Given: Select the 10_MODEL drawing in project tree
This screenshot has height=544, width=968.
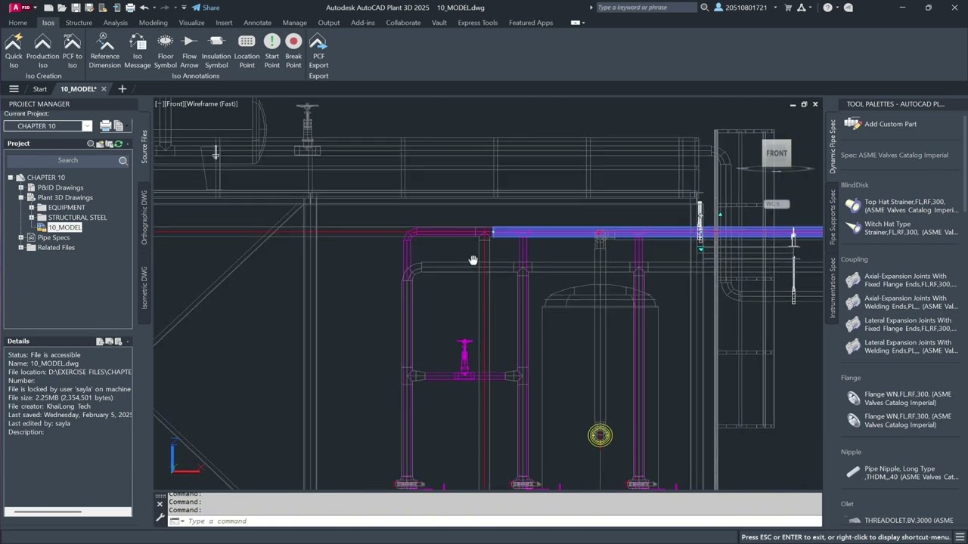Looking at the screenshot, I should (64, 227).
